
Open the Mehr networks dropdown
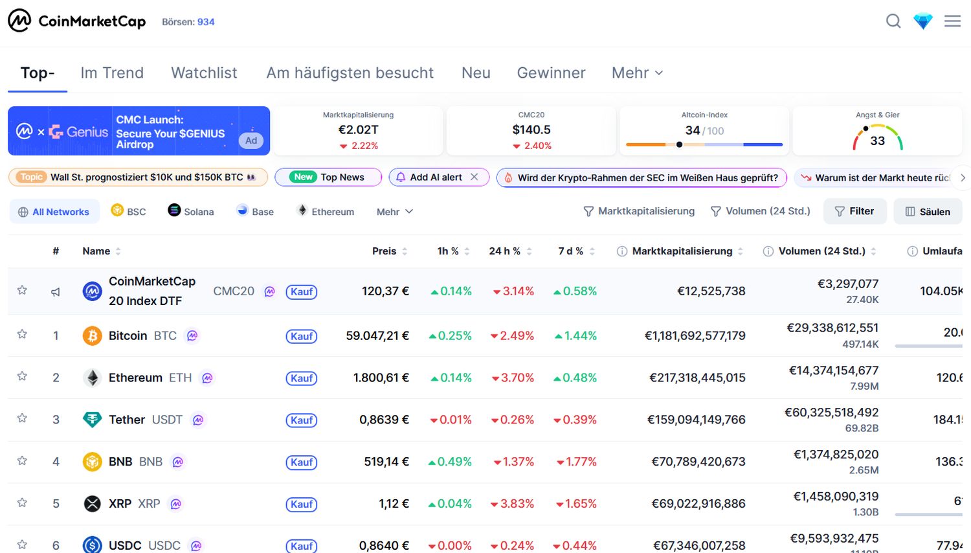pyautogui.click(x=394, y=211)
